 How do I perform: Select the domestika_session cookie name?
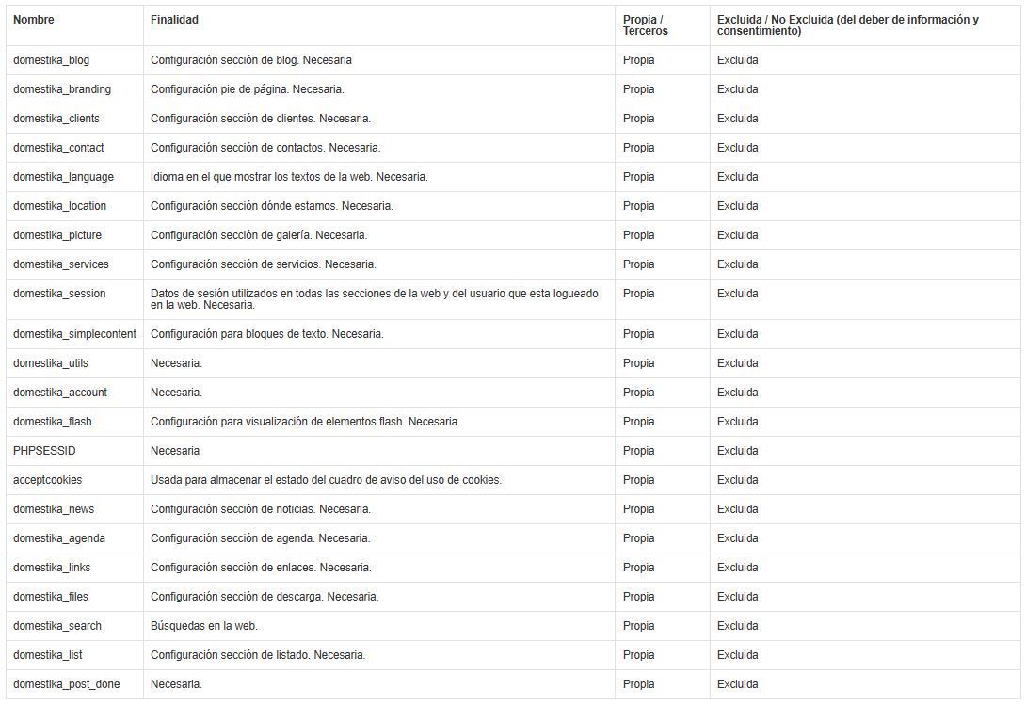[59, 294]
